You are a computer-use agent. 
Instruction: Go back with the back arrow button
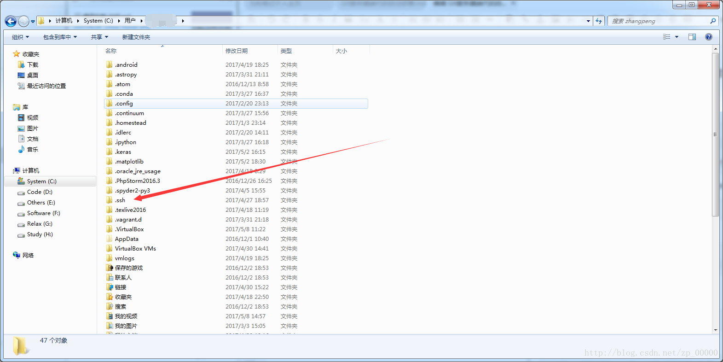[x=11, y=21]
